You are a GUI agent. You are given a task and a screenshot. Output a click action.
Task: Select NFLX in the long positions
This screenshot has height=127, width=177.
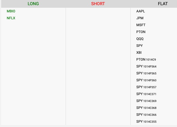tap(11, 18)
